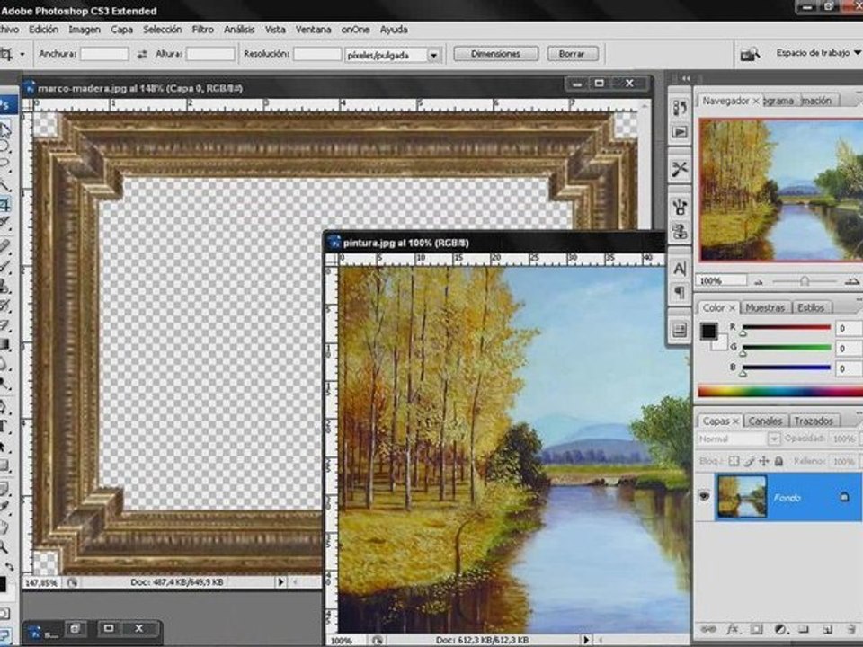Open the Paragraph panel icon
863x647 pixels.
[x=680, y=292]
